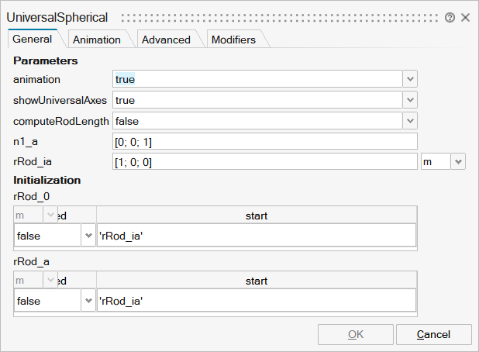Screen dimensions: 479x352
Task: Edit the rRod_a start field
Action: point(256,301)
